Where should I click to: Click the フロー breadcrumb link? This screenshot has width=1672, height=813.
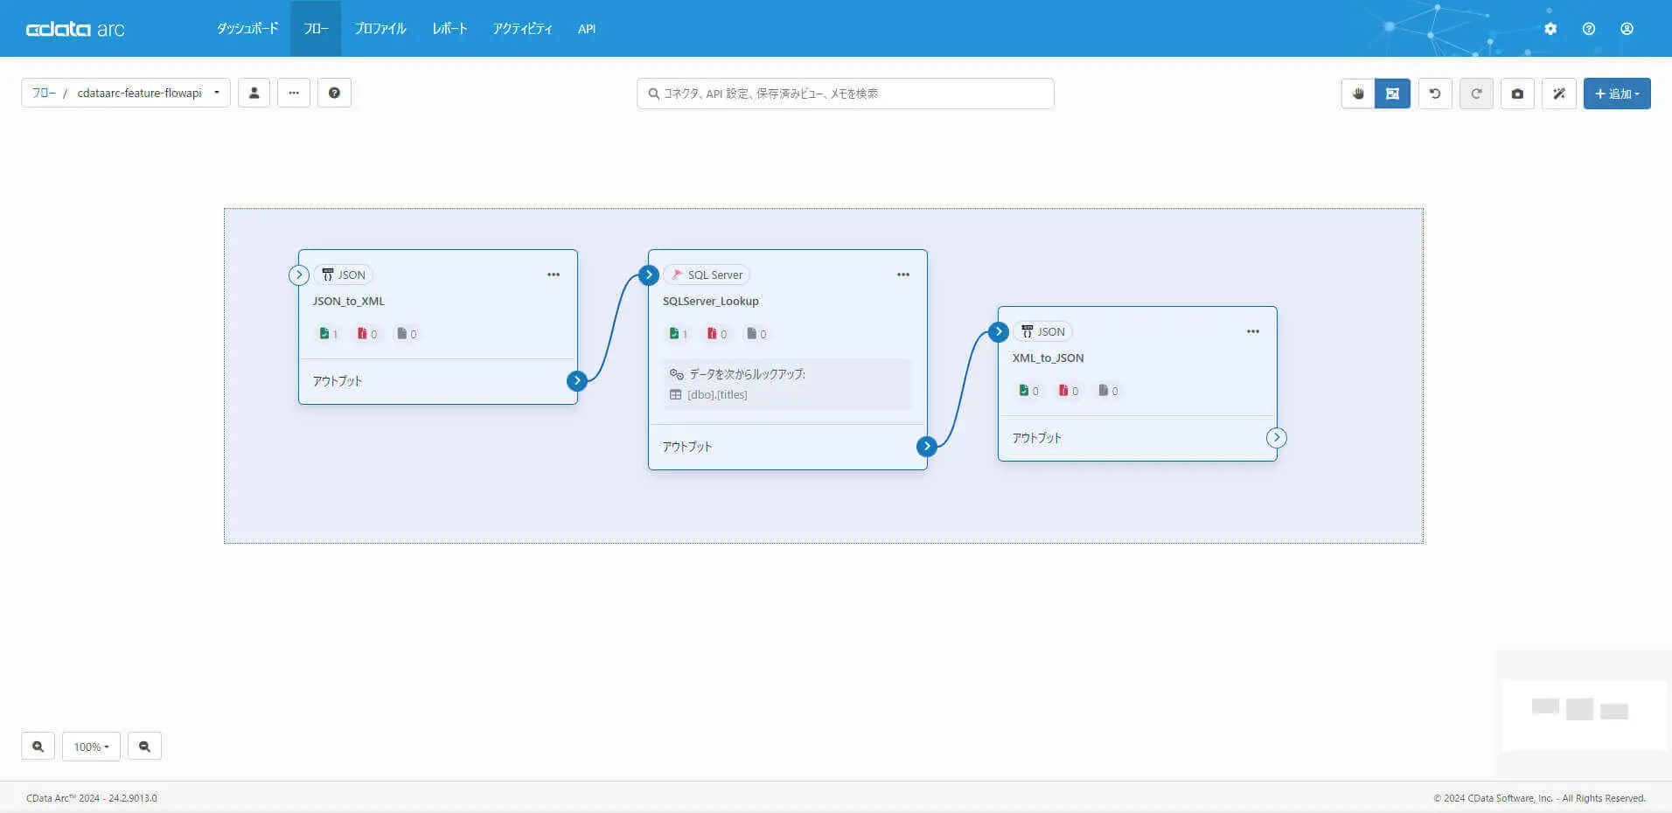pos(44,93)
